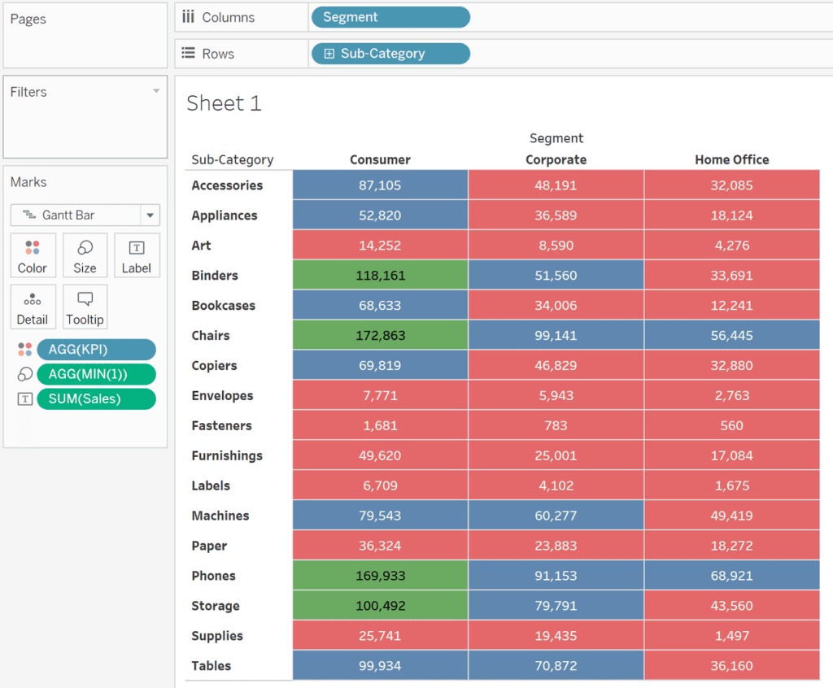Click color icon beside AGG(KPI) pill
The image size is (833, 688).
click(x=24, y=350)
